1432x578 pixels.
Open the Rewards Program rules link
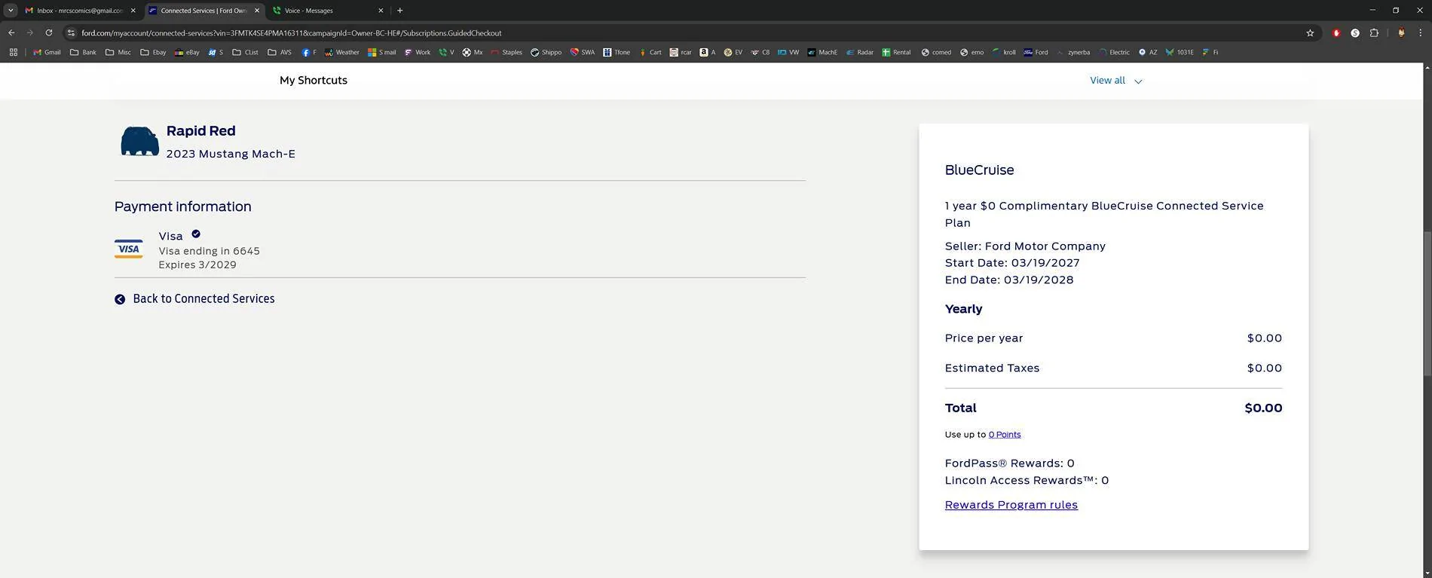(x=1011, y=505)
